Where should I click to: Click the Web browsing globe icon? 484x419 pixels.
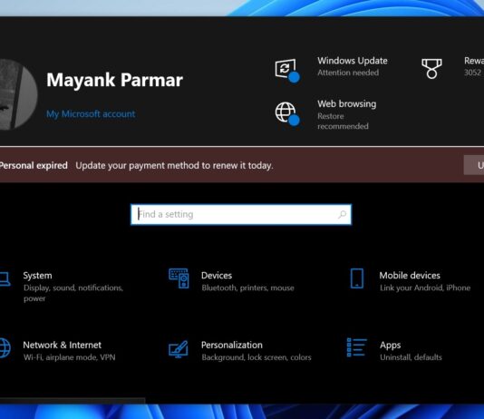click(x=287, y=113)
